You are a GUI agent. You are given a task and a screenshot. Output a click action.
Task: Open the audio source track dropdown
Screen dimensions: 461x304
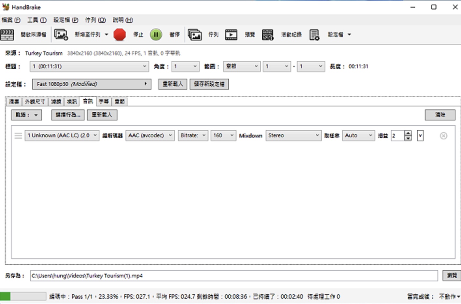pyautogui.click(x=62, y=135)
